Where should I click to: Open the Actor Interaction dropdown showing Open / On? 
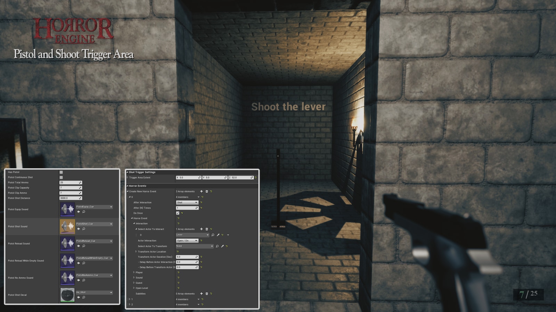point(187,241)
